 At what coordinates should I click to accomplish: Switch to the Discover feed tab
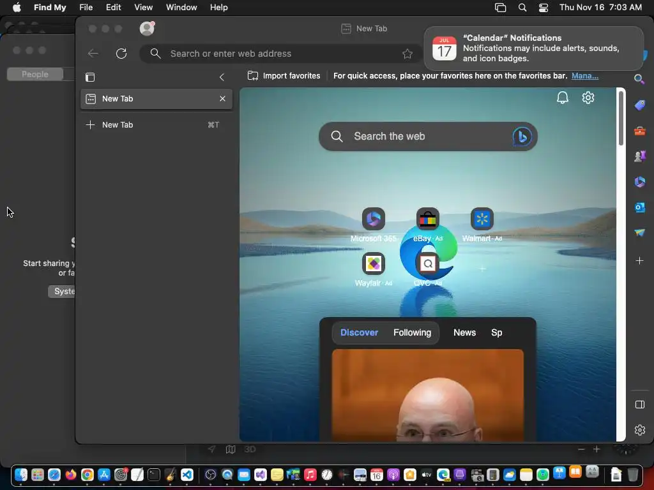click(359, 332)
